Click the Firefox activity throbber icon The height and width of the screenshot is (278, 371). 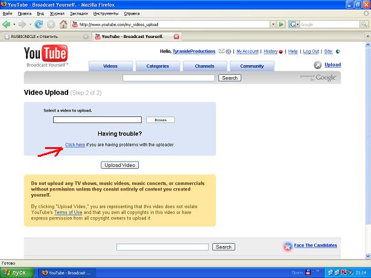(366, 14)
